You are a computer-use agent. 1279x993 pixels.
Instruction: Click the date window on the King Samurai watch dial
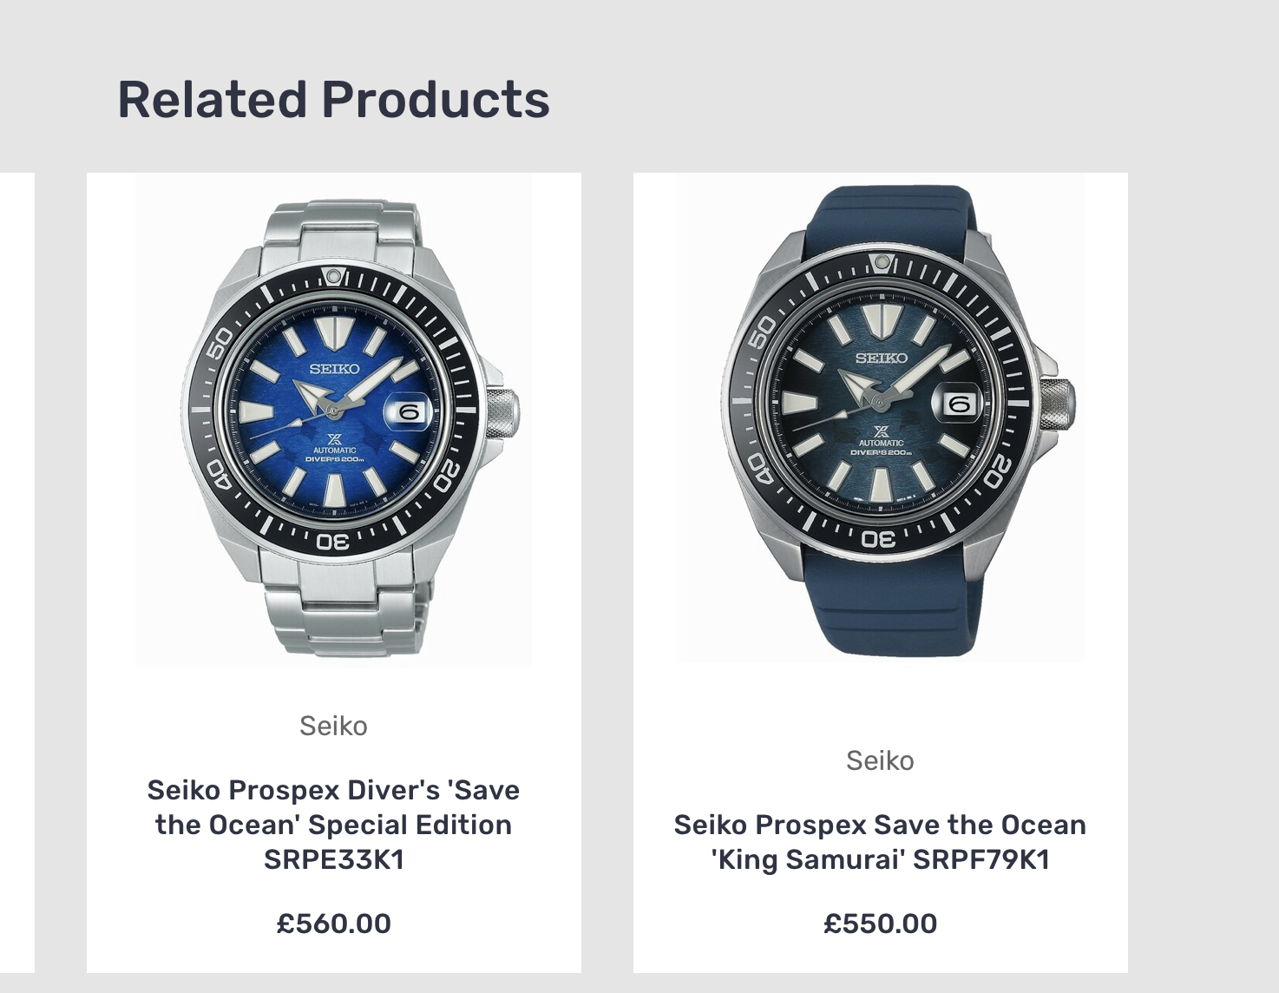pos(959,404)
